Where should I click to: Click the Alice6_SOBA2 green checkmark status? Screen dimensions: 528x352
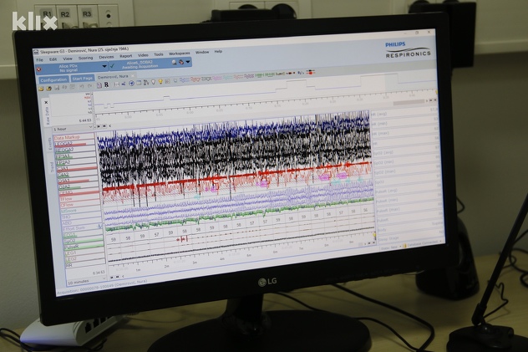point(112,66)
